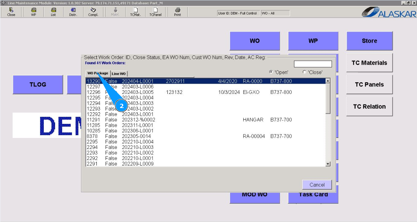Click the Print toolbar icon
417x222 pixels.
[x=178, y=12]
